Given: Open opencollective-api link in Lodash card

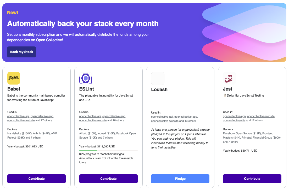Looking at the screenshot, I should (x=162, y=117).
